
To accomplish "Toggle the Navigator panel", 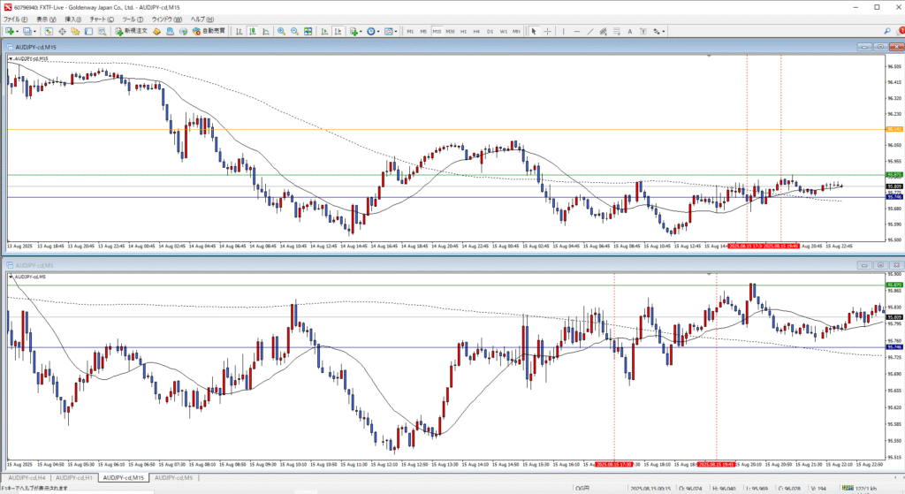I will [x=75, y=31].
